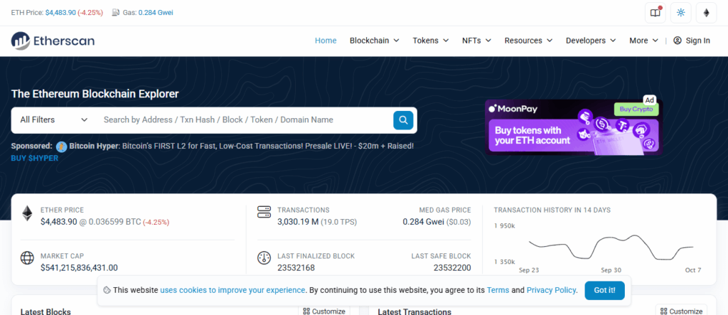
Task: Toggle the sun theme switcher icon
Action: click(681, 13)
